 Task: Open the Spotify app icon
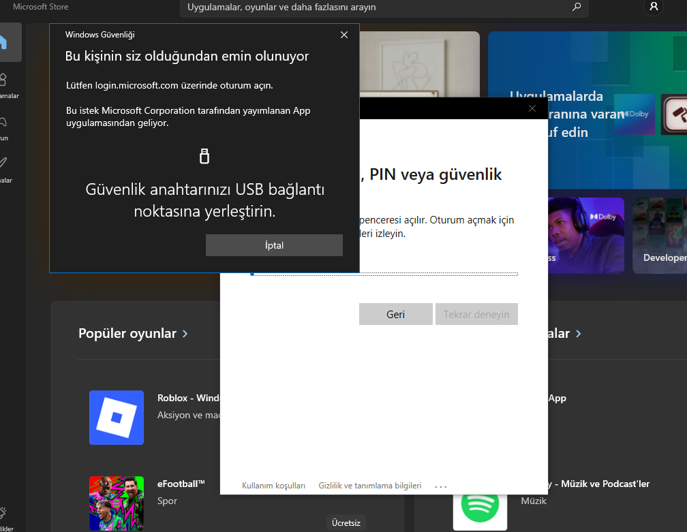(x=480, y=512)
